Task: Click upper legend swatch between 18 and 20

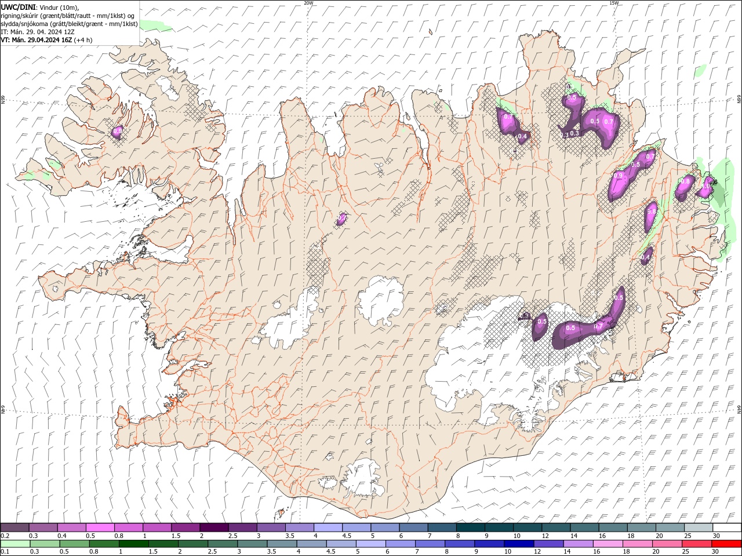Action: point(641,528)
